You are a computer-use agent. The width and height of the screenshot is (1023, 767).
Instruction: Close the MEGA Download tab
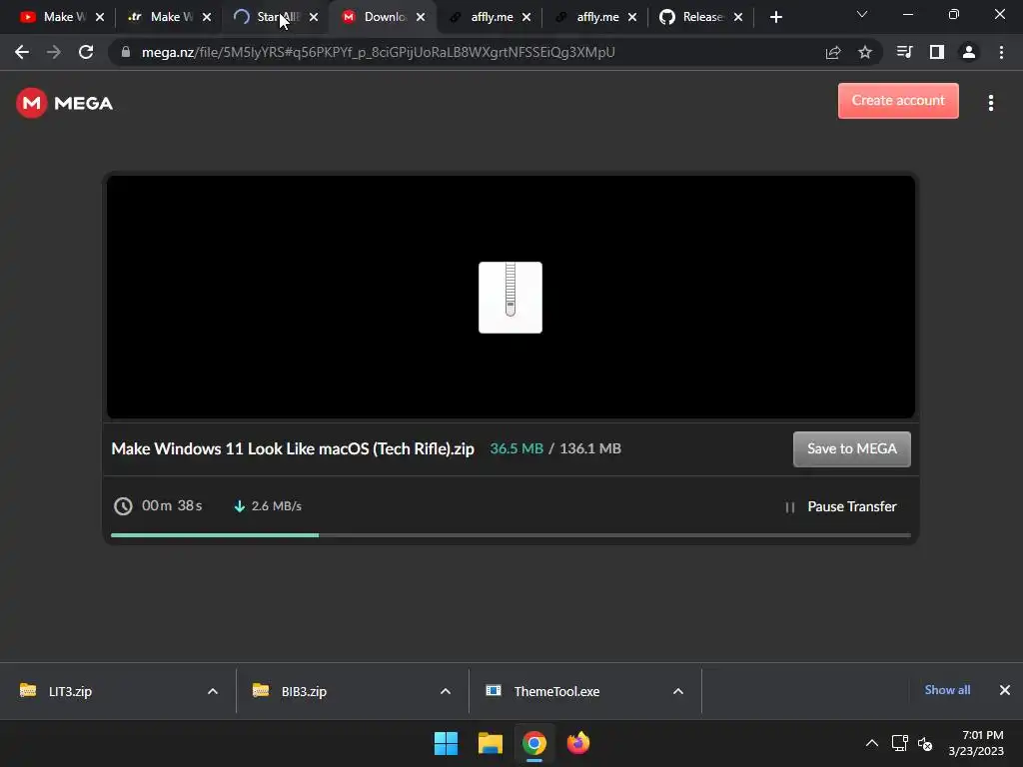pyautogui.click(x=421, y=17)
